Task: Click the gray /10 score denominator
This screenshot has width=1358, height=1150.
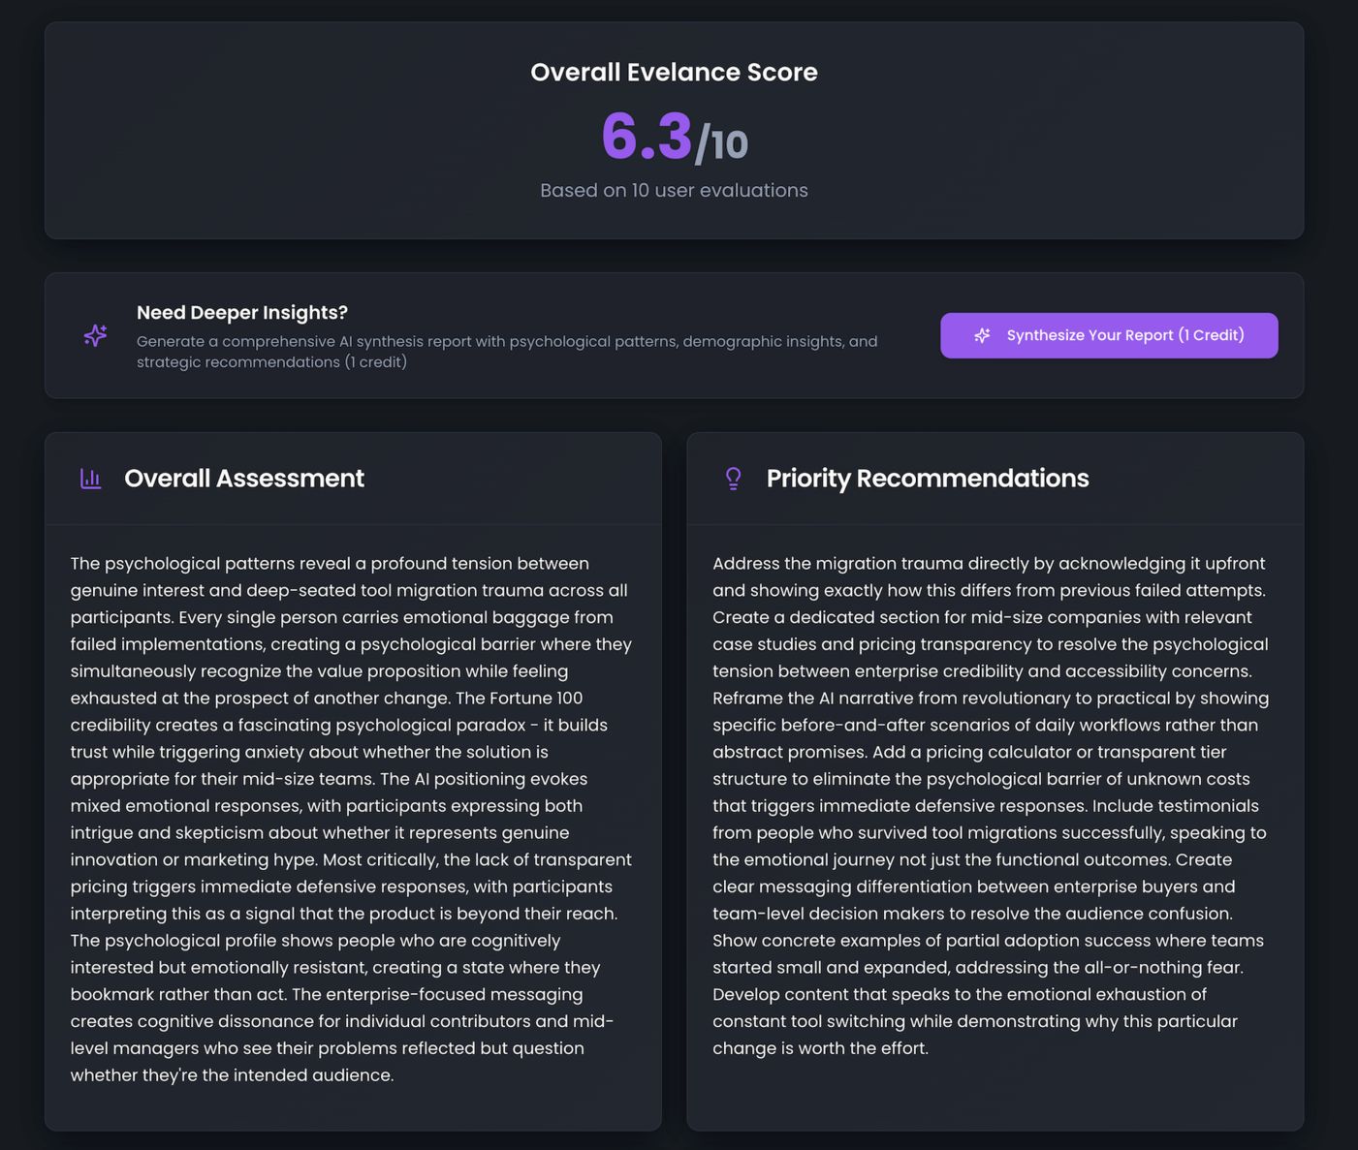Action: click(722, 145)
